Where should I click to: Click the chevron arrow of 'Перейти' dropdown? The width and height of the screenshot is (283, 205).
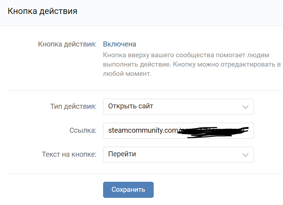(245, 155)
